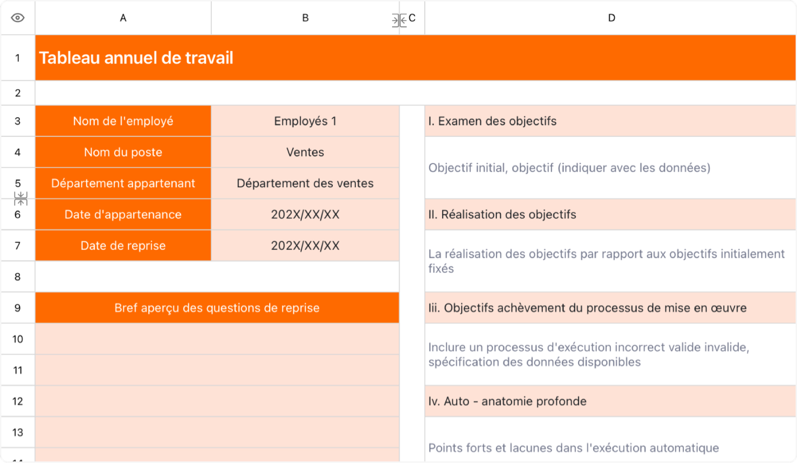Viewport: 797px width, 463px height.
Task: Select cell 'I. Examen des objectifs'
Action: tap(610, 121)
